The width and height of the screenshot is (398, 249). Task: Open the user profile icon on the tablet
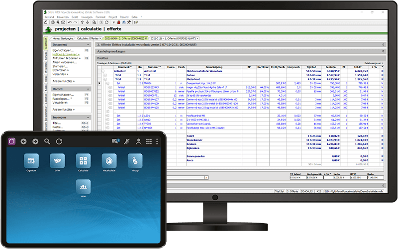pyautogui.click(x=138, y=141)
